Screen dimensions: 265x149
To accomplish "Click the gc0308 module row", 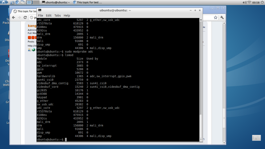I will click(x=63, y=94).
